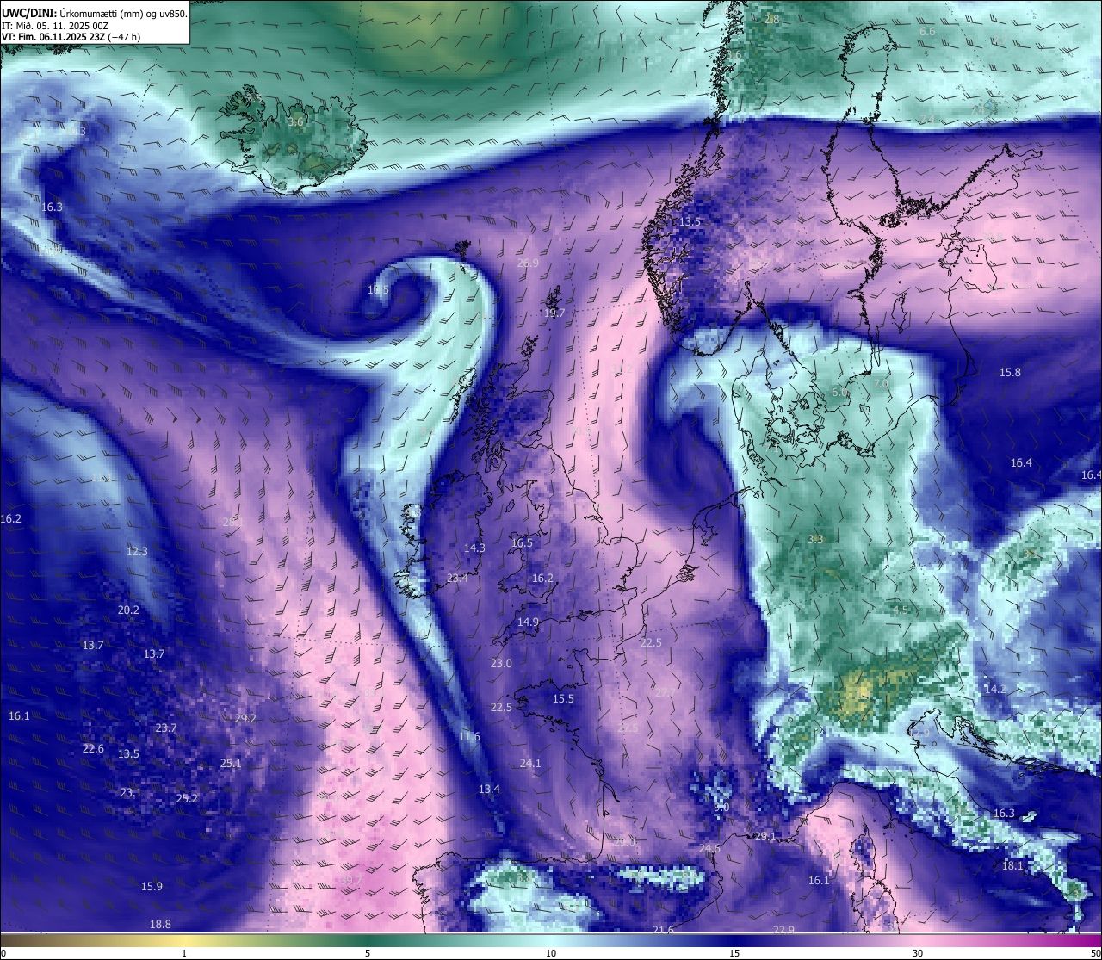The width and height of the screenshot is (1102, 960).
Task: Click the 26.9 value north of Scotland
Action: [528, 263]
